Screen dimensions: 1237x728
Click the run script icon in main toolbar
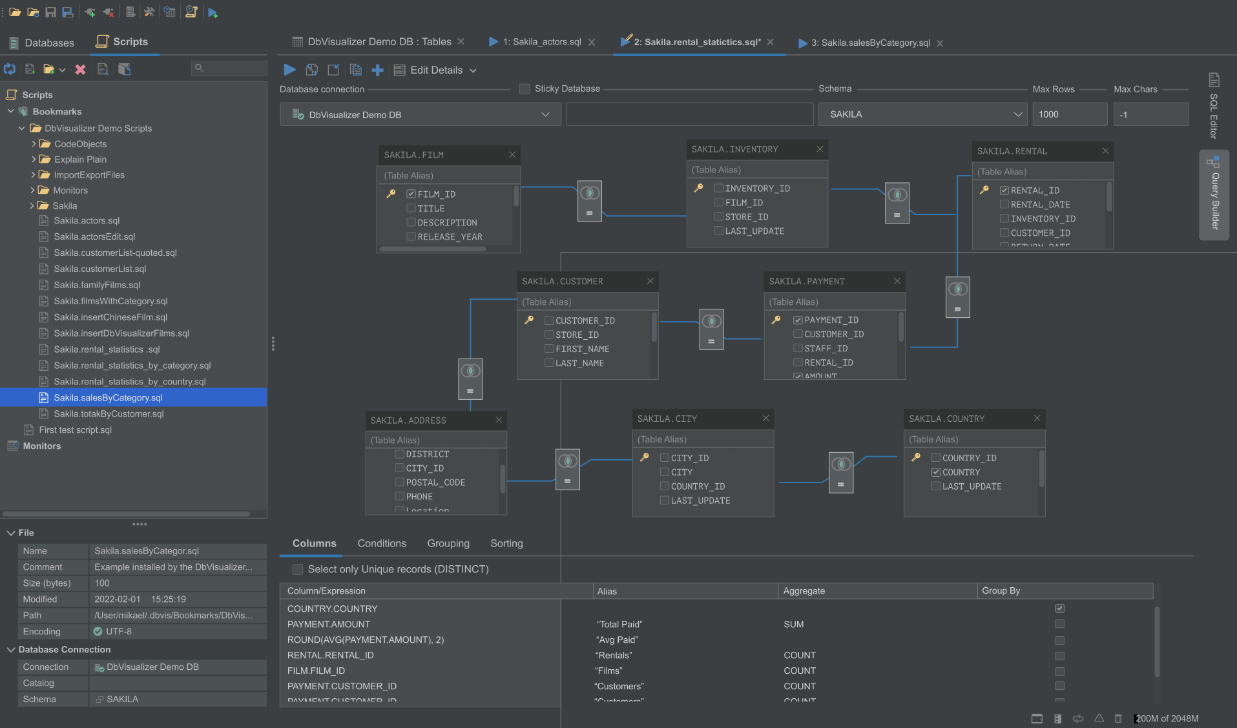point(213,12)
